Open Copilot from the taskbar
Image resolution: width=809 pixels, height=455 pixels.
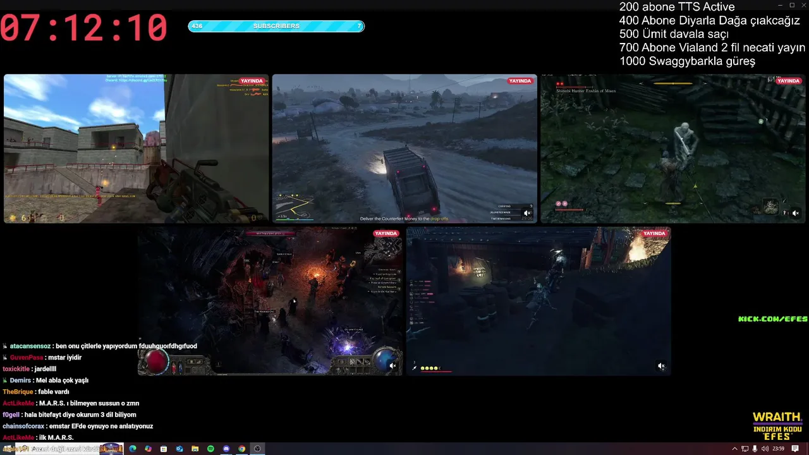pyautogui.click(x=148, y=449)
